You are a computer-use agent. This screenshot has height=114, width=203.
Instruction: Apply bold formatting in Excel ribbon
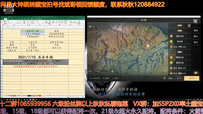[x=8, y=23]
